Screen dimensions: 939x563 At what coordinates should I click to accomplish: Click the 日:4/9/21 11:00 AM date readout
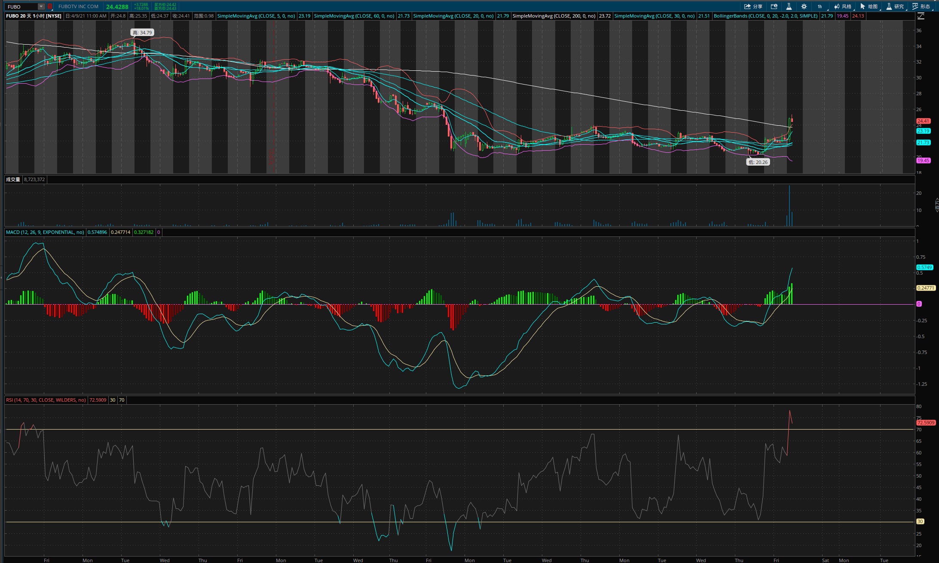coord(86,16)
